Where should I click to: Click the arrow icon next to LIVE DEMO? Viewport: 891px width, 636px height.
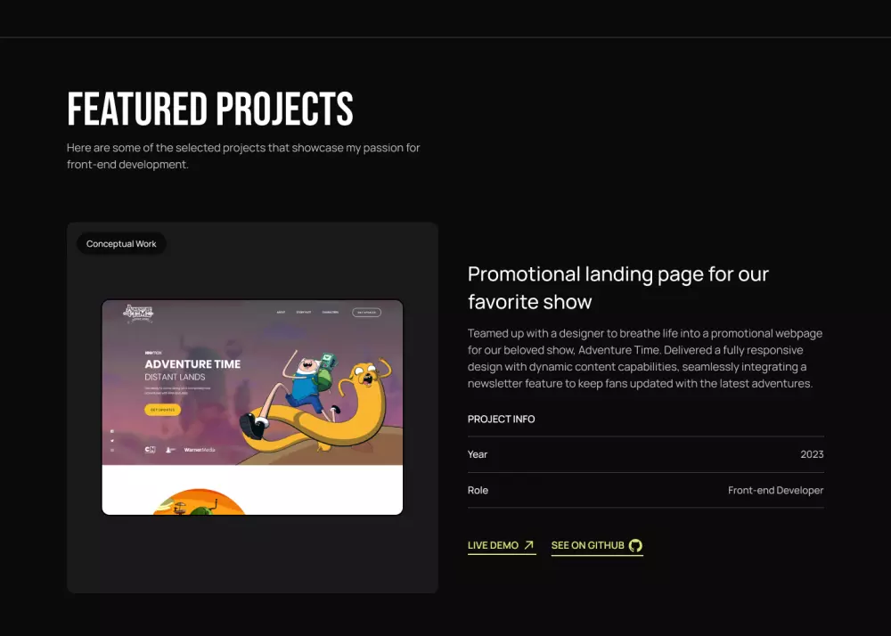tap(527, 543)
